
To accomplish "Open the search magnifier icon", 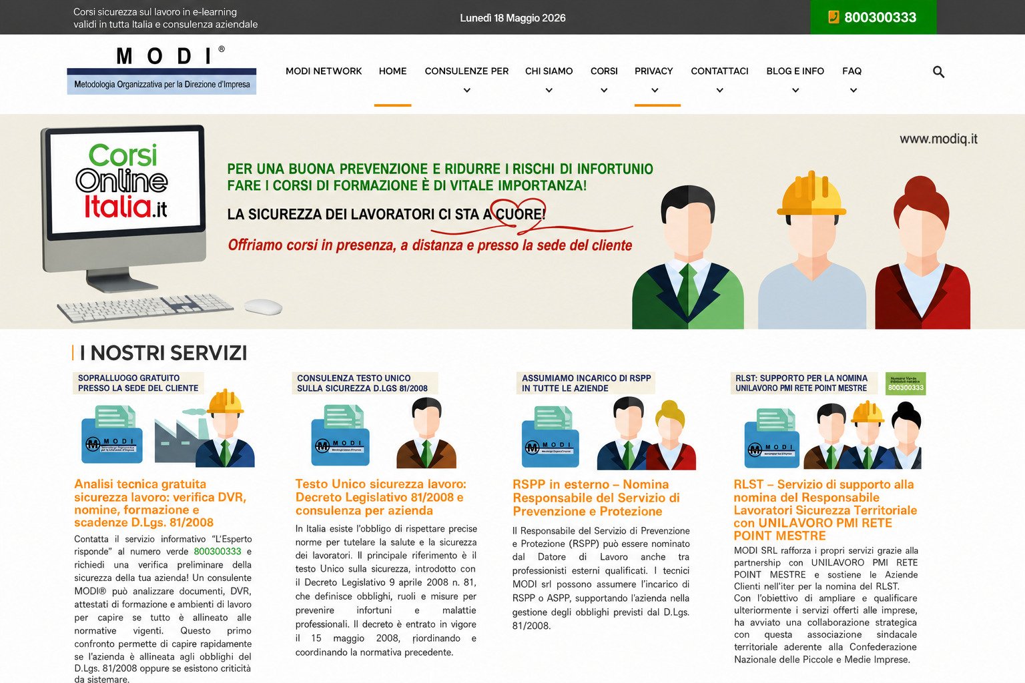I will (x=938, y=71).
